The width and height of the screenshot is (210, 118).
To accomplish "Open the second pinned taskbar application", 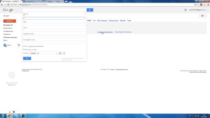I will pos(16,116).
